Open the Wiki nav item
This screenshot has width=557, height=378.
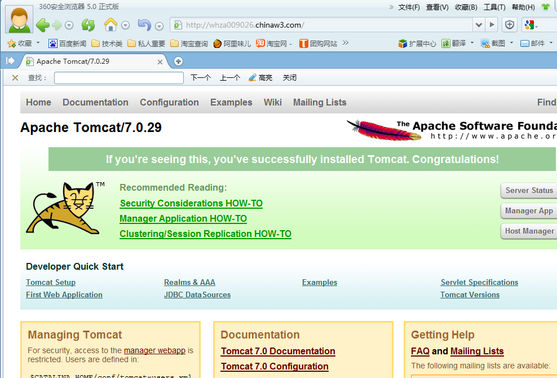click(272, 103)
